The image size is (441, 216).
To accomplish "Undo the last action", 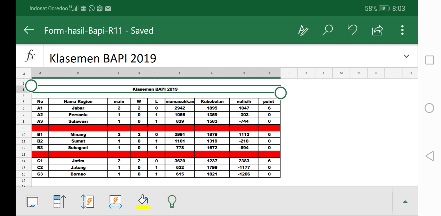I will (x=352, y=30).
